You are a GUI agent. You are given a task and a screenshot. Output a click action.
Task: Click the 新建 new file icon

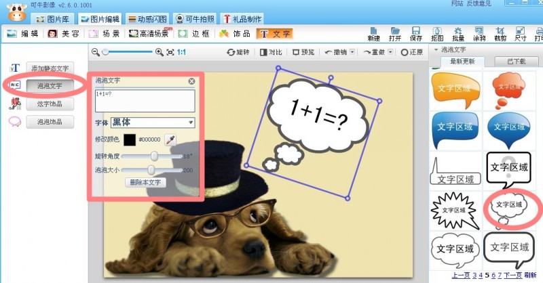tap(374, 35)
